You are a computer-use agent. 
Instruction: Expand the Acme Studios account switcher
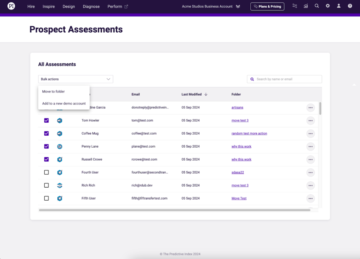(x=238, y=6)
